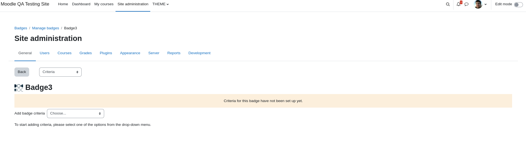Open the THEME dropdown menu

point(161,4)
